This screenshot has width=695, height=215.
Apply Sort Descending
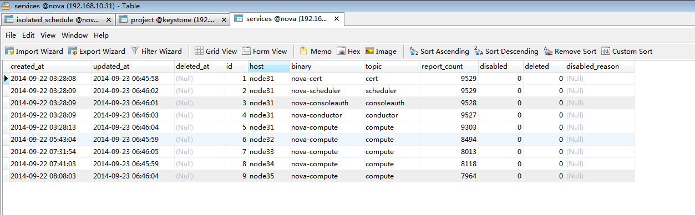506,52
